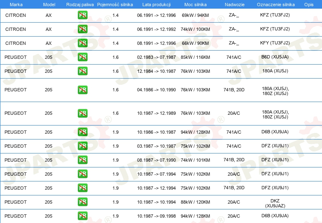Select model AX in the 69kW / 94KM row
Screen dimensions: 322x223
point(49,15)
